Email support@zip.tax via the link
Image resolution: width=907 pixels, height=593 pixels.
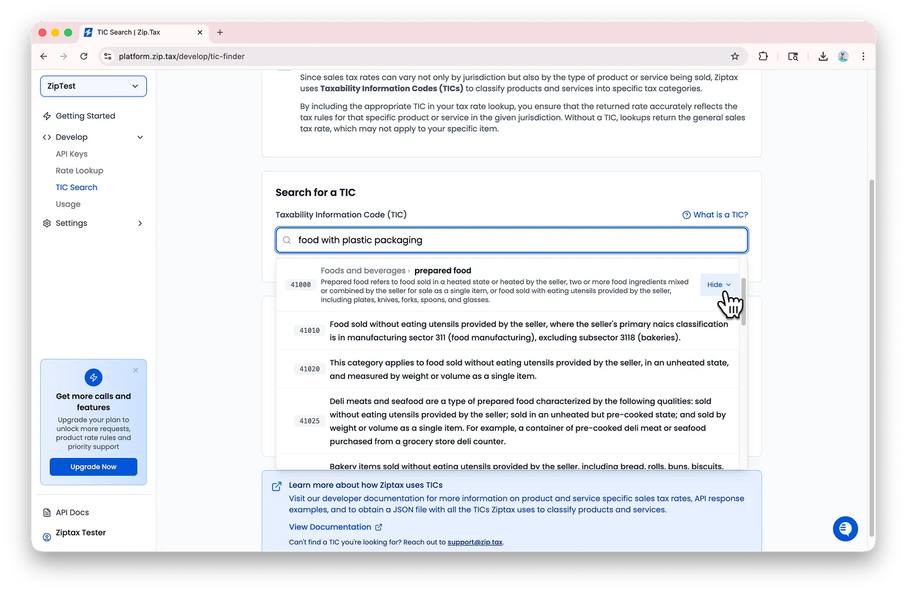(x=475, y=543)
